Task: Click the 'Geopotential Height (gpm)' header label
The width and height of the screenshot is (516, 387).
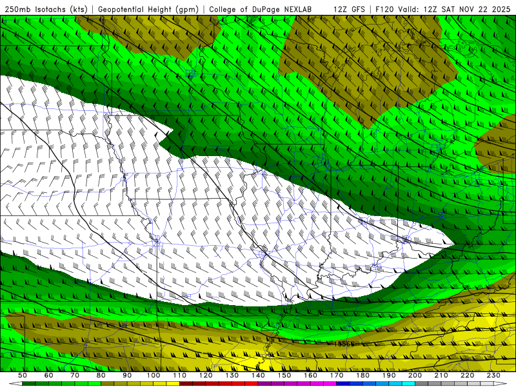Action: 148,10
